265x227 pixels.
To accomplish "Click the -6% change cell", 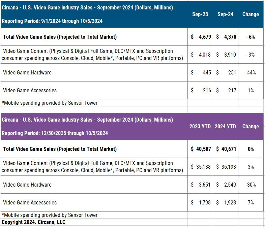I will click(x=251, y=37).
